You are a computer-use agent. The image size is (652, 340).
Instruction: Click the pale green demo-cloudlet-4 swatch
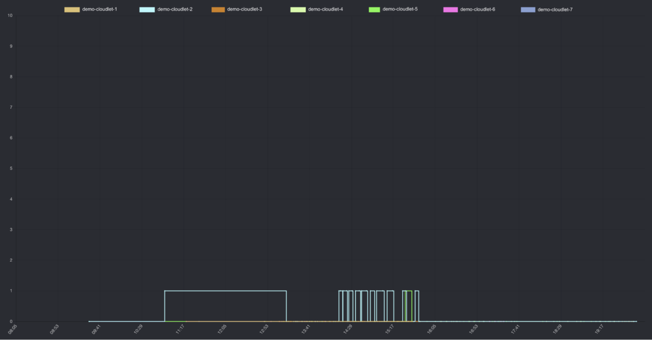tap(298, 9)
